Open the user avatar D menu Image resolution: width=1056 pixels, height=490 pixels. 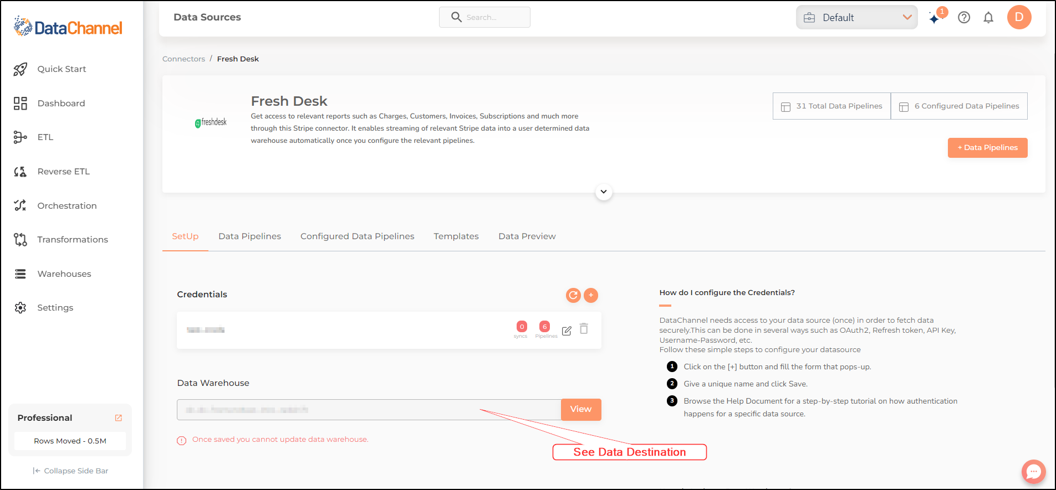1019,17
